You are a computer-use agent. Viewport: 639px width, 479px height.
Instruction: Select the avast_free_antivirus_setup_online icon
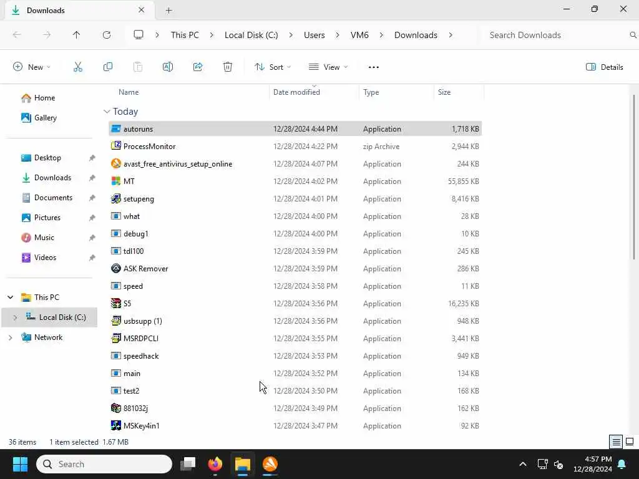coord(116,164)
